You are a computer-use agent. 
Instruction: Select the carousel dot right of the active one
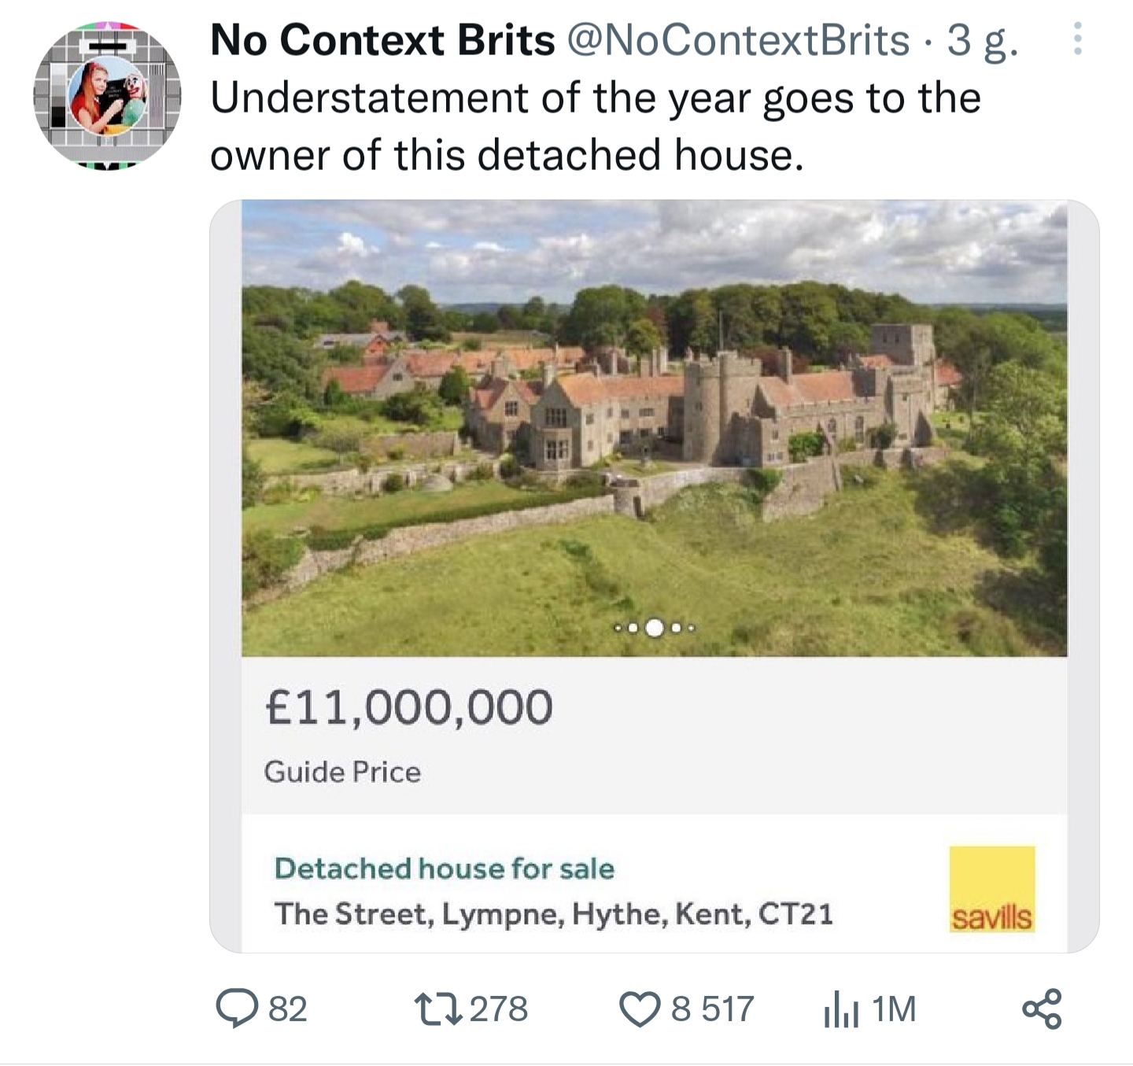point(676,628)
